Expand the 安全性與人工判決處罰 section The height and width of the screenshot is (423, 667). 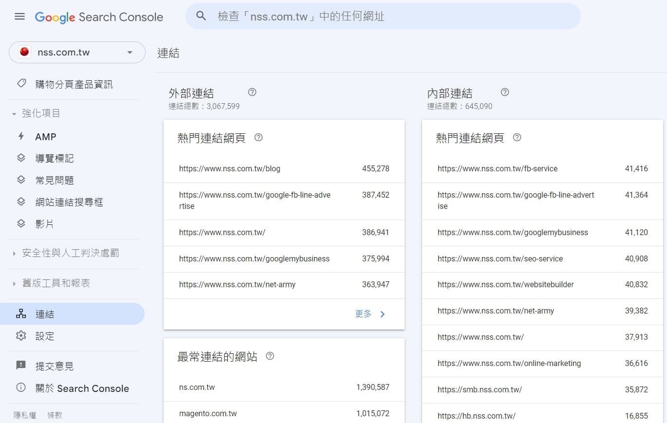pyautogui.click(x=65, y=253)
